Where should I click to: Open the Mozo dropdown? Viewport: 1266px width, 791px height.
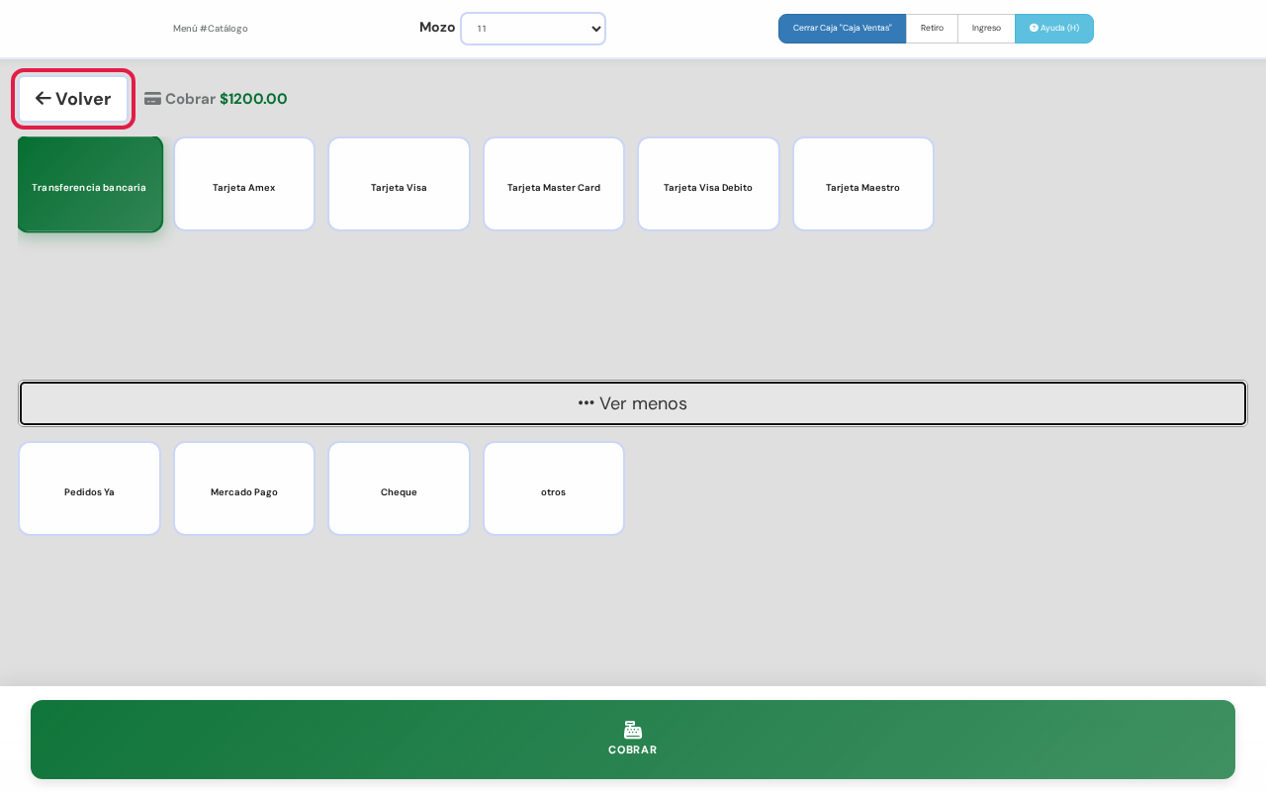[x=533, y=29]
